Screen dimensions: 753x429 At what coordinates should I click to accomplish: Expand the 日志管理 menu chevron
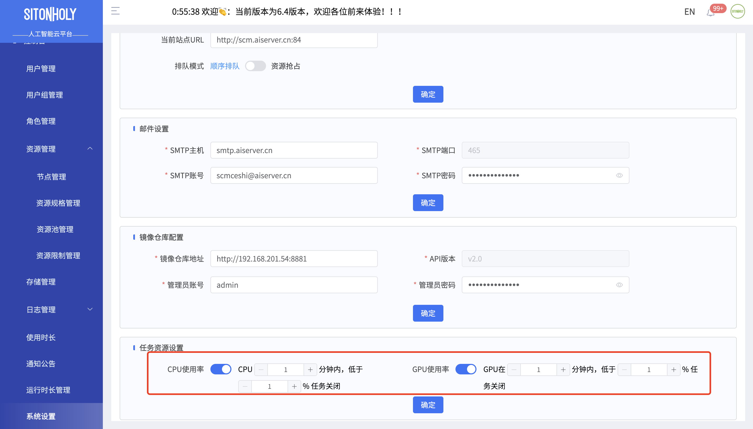click(90, 309)
